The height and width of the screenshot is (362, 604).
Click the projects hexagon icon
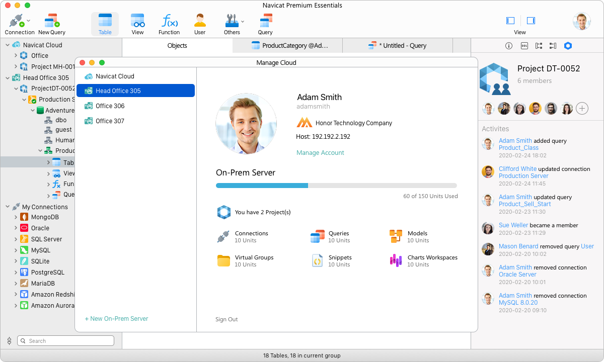click(223, 212)
